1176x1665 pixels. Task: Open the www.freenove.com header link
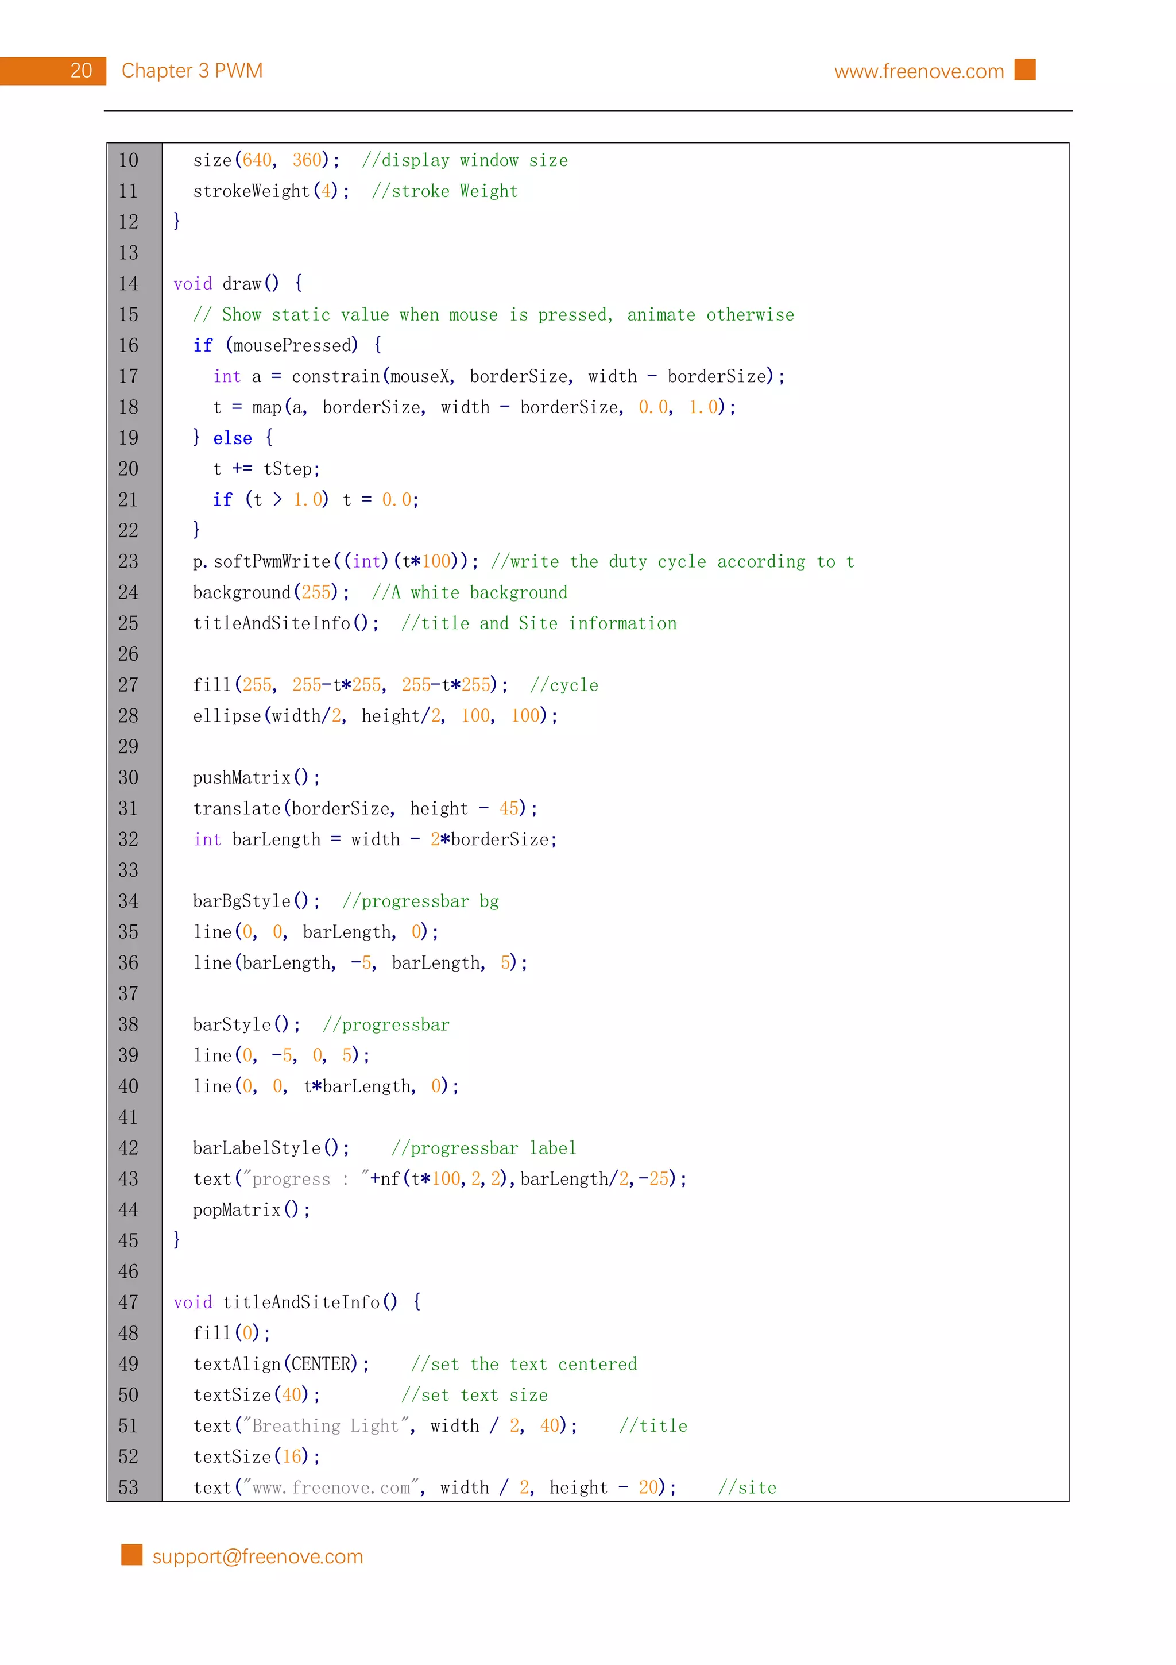[x=919, y=71]
